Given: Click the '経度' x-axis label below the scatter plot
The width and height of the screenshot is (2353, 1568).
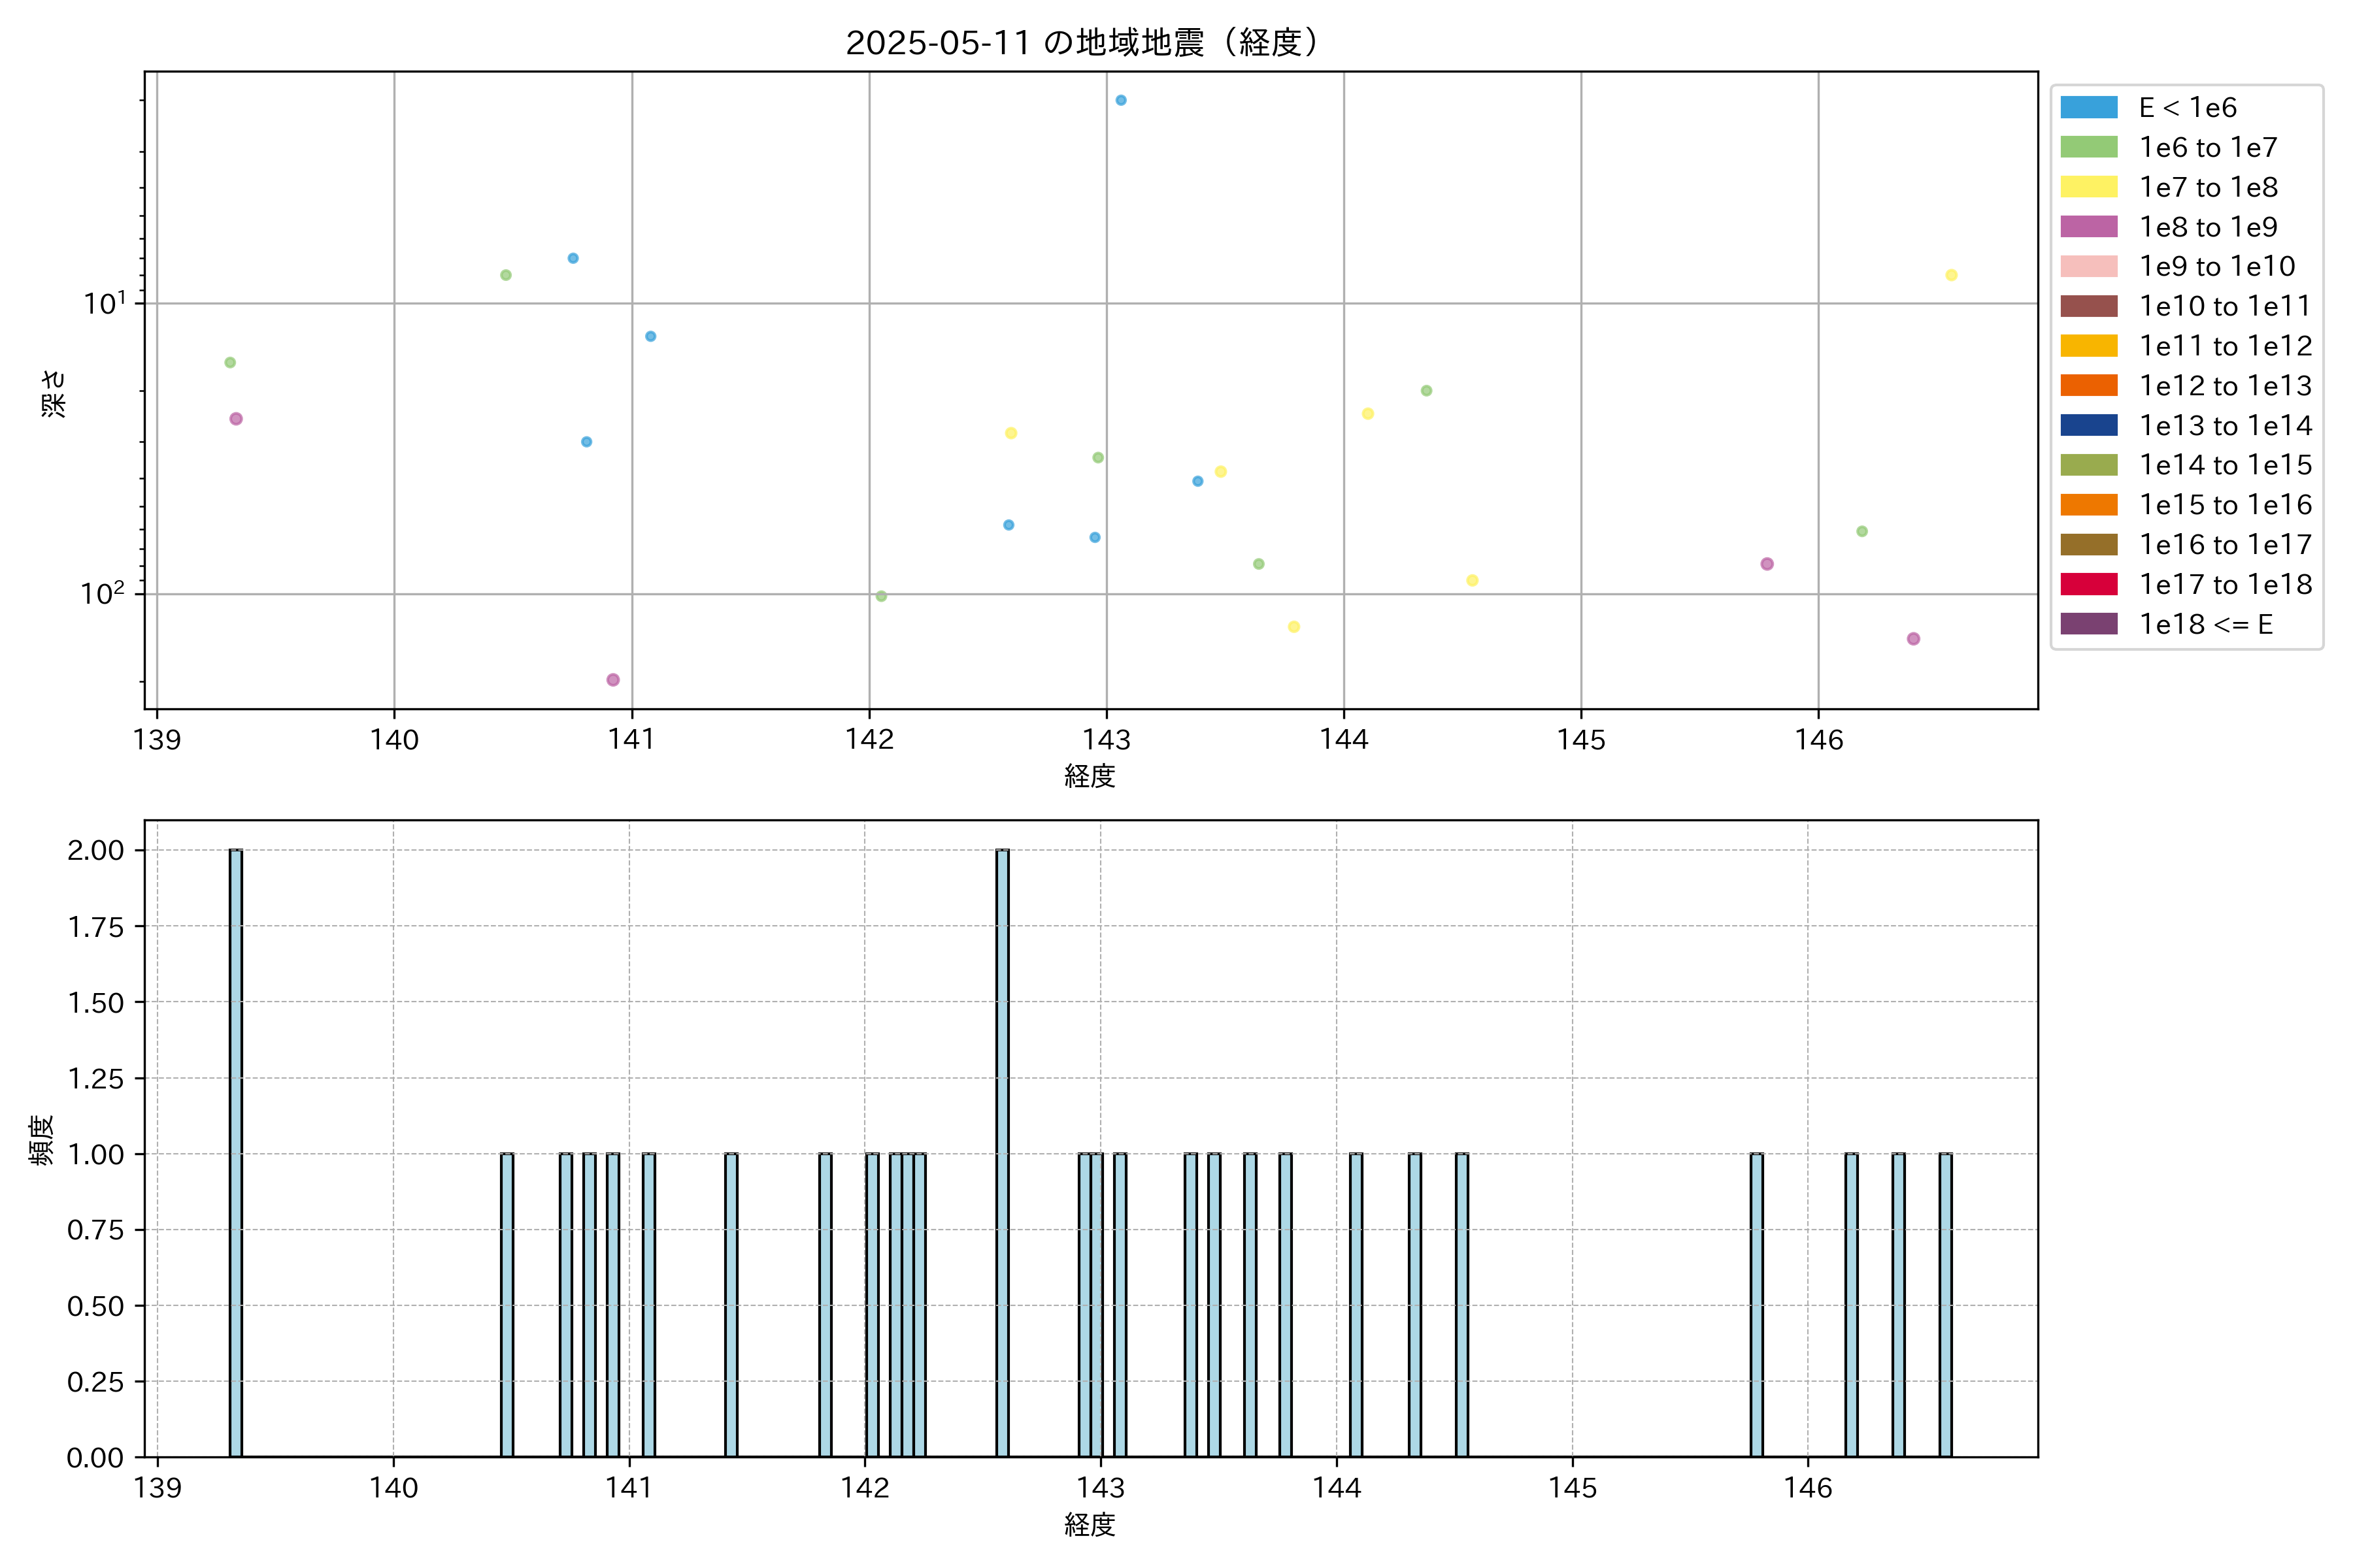Looking at the screenshot, I should point(1090,776).
